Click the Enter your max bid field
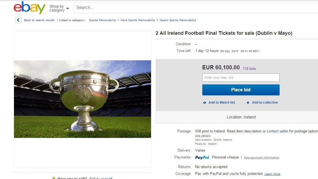This screenshot has width=318, height=179. (241, 77)
